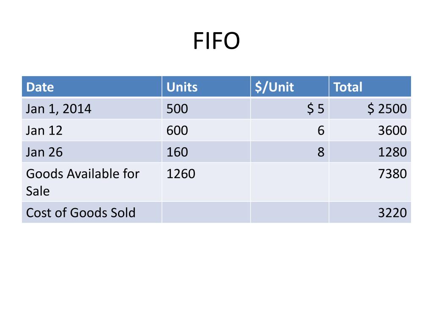Select the $ 5 unit price cell
Image resolution: width=433 pixels, height=325 pixels.
[x=315, y=109]
